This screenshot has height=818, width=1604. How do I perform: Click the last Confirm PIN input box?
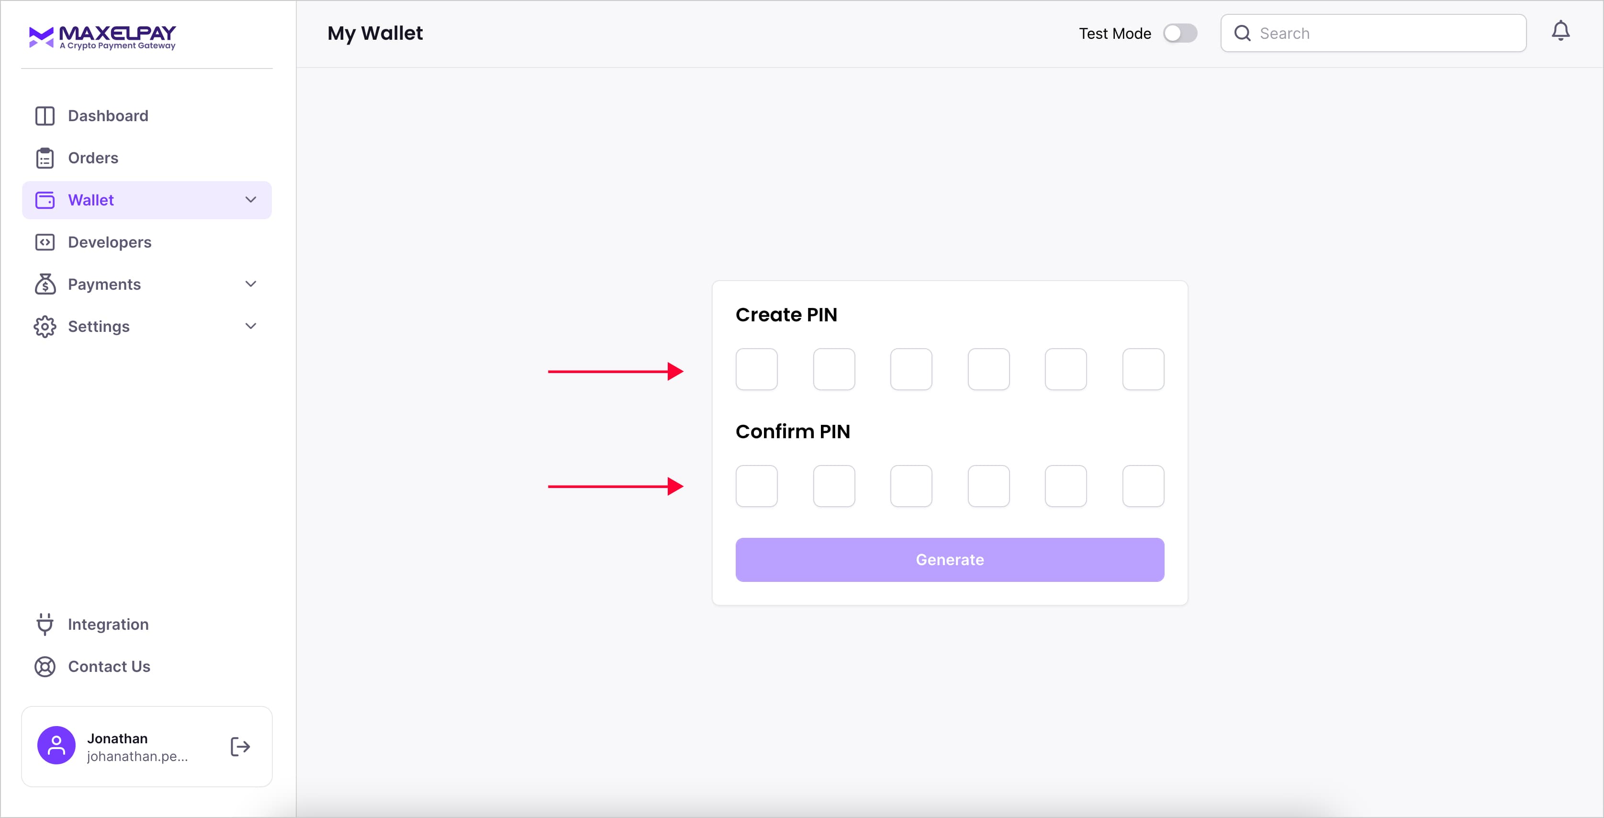1143,486
